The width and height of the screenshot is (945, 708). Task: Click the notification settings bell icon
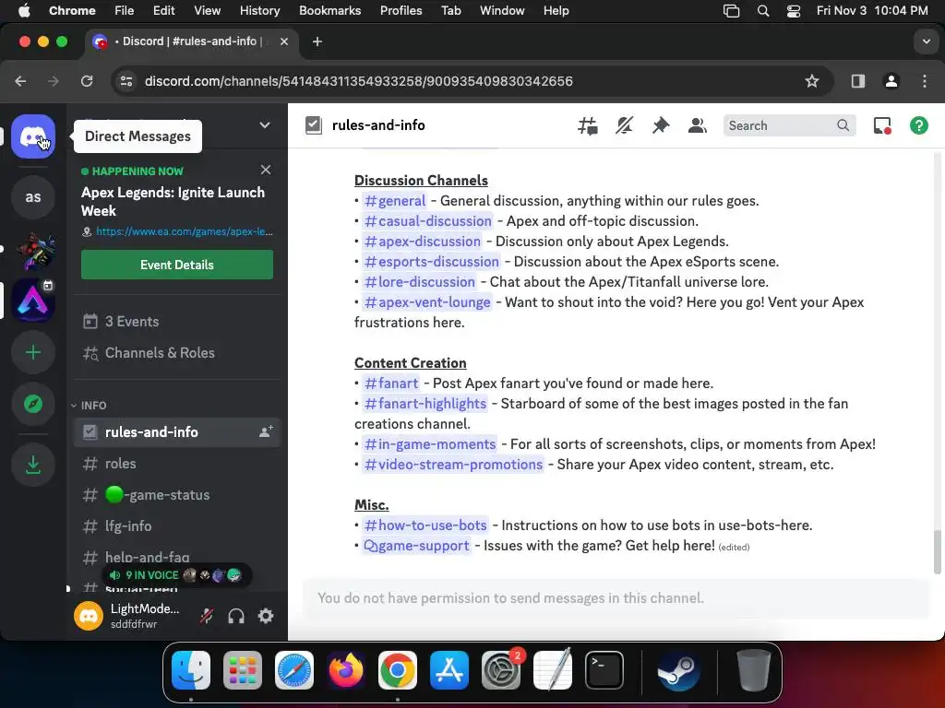pos(624,125)
